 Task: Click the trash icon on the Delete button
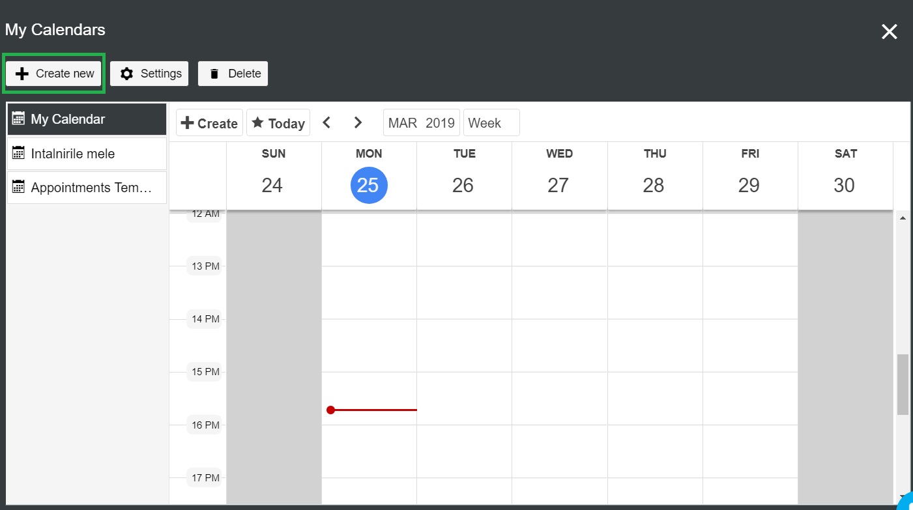[x=215, y=74]
